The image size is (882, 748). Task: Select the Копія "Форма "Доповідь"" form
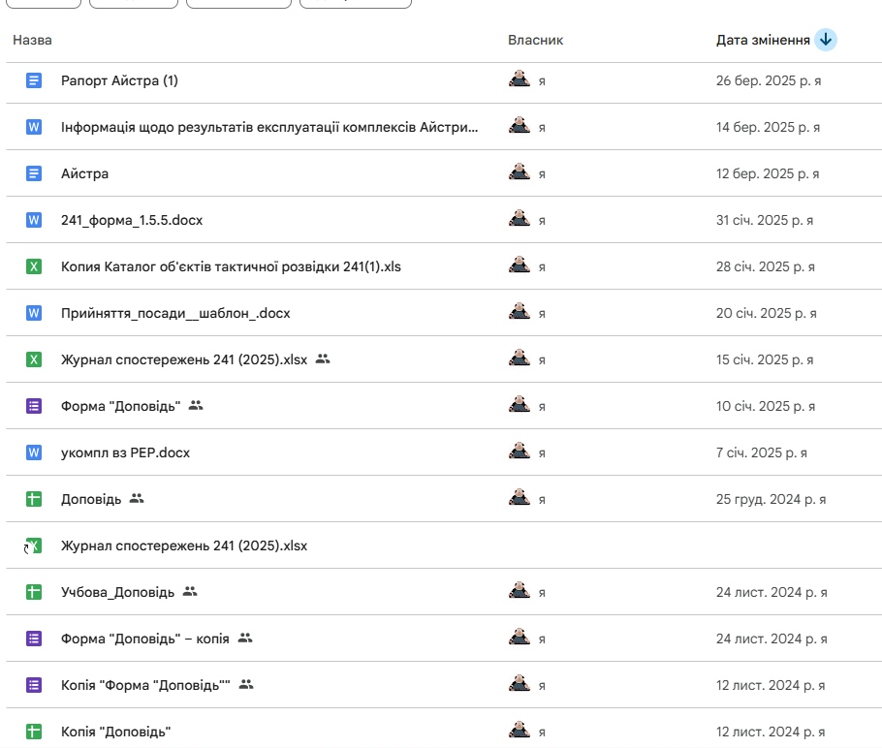[144, 685]
